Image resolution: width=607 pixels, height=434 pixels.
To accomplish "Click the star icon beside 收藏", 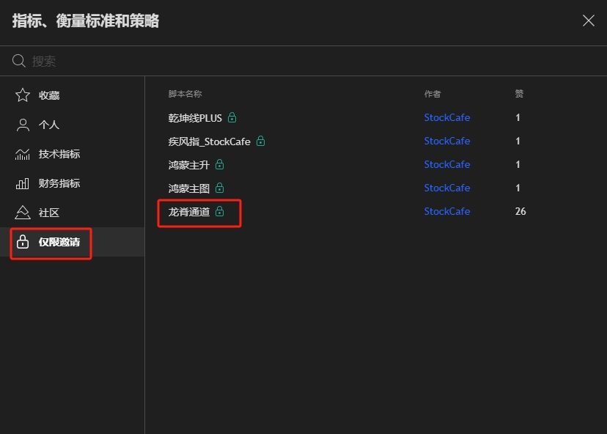I will (x=23, y=95).
